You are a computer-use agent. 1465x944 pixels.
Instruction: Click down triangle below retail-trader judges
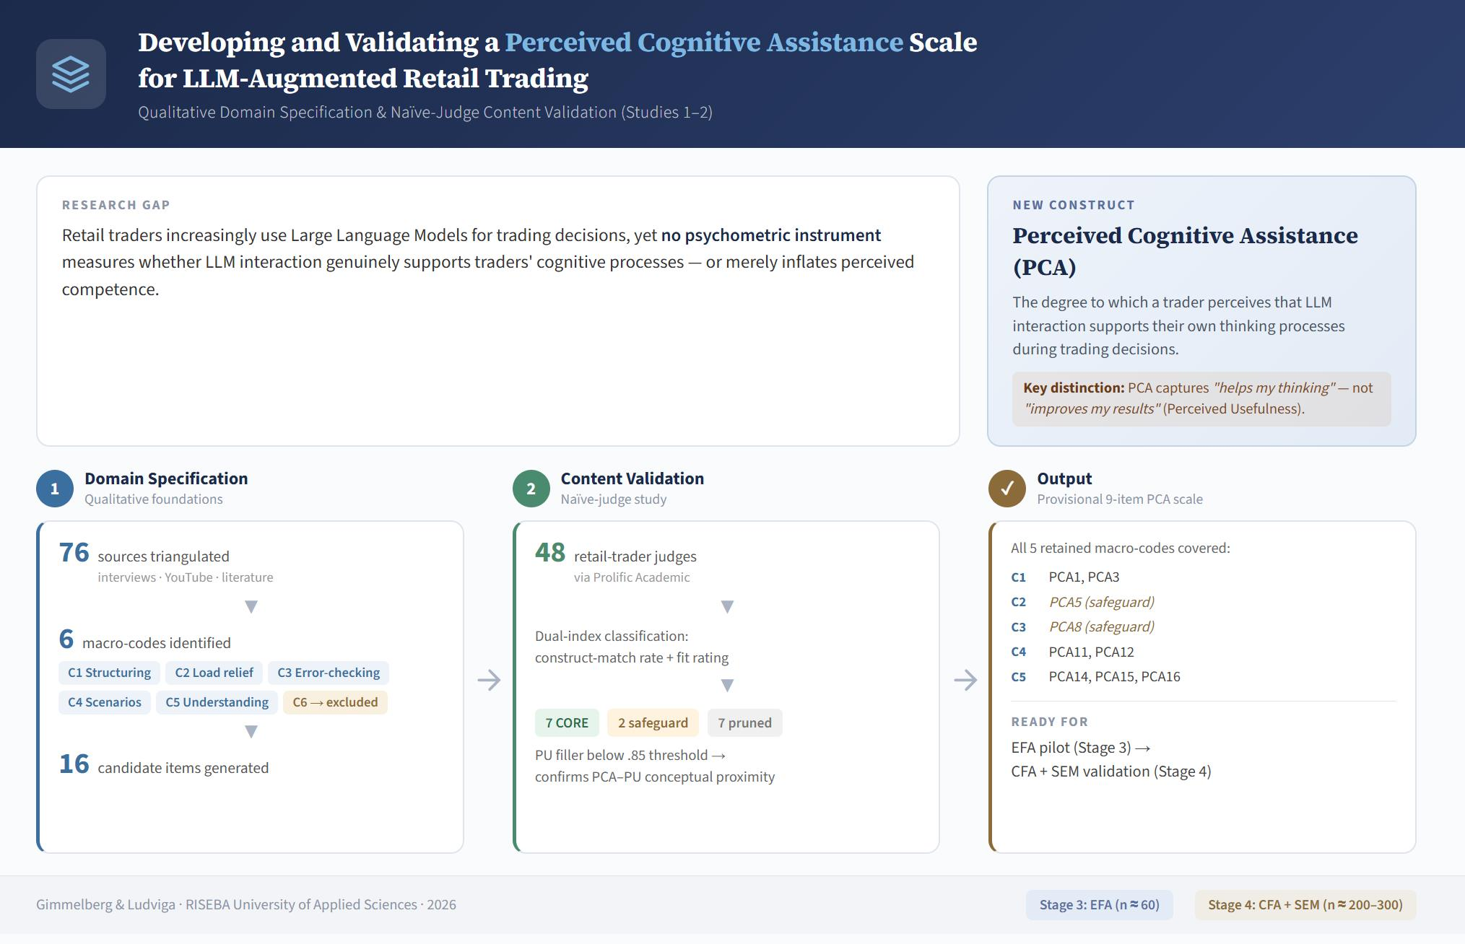coord(727,606)
